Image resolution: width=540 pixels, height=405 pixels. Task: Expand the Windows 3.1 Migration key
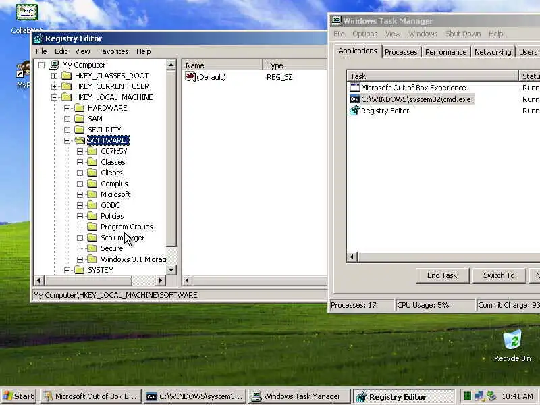(x=80, y=259)
